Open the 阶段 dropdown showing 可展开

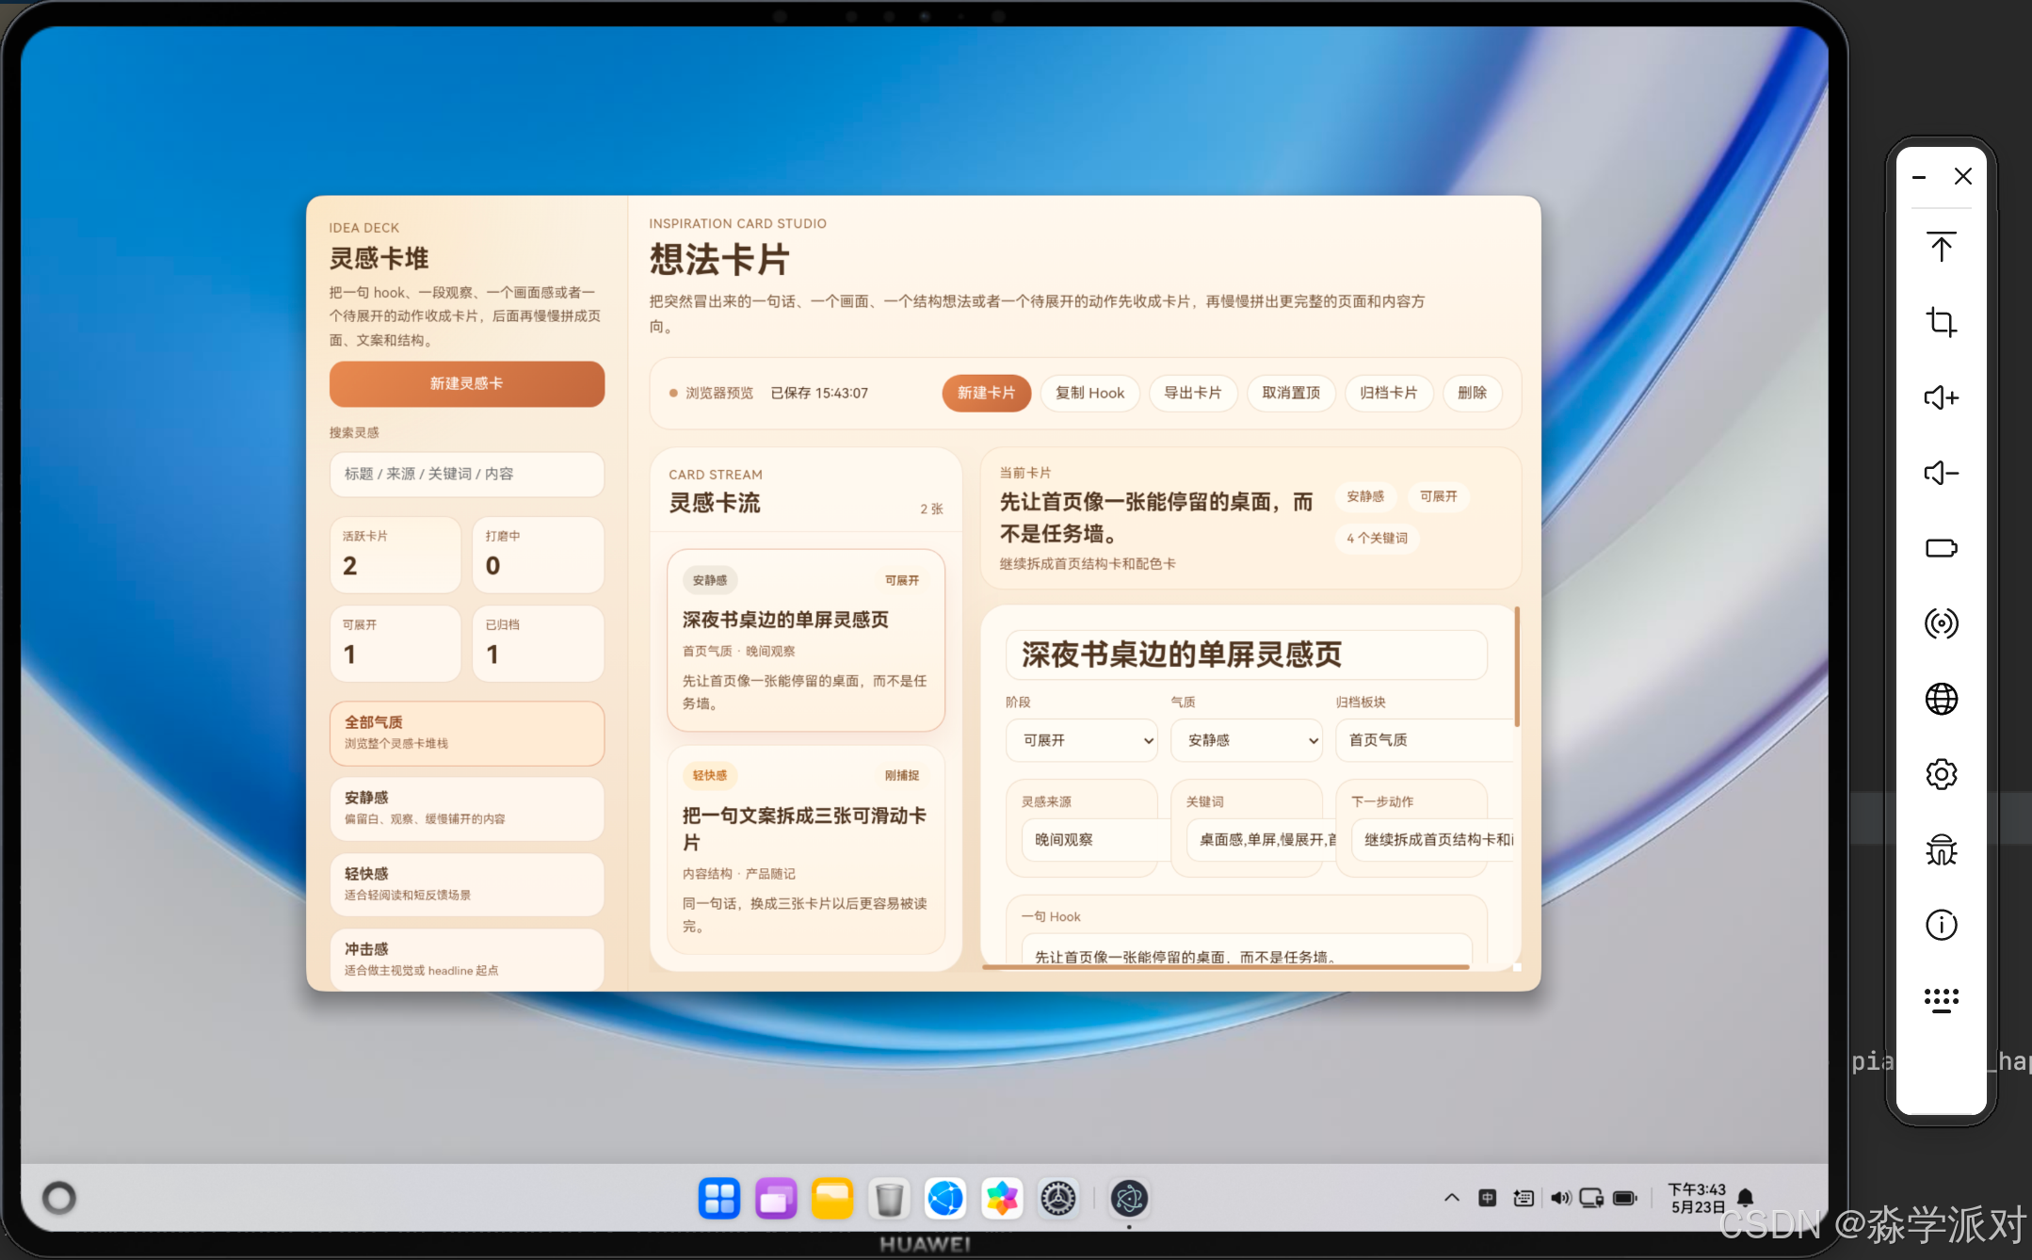(x=1082, y=740)
